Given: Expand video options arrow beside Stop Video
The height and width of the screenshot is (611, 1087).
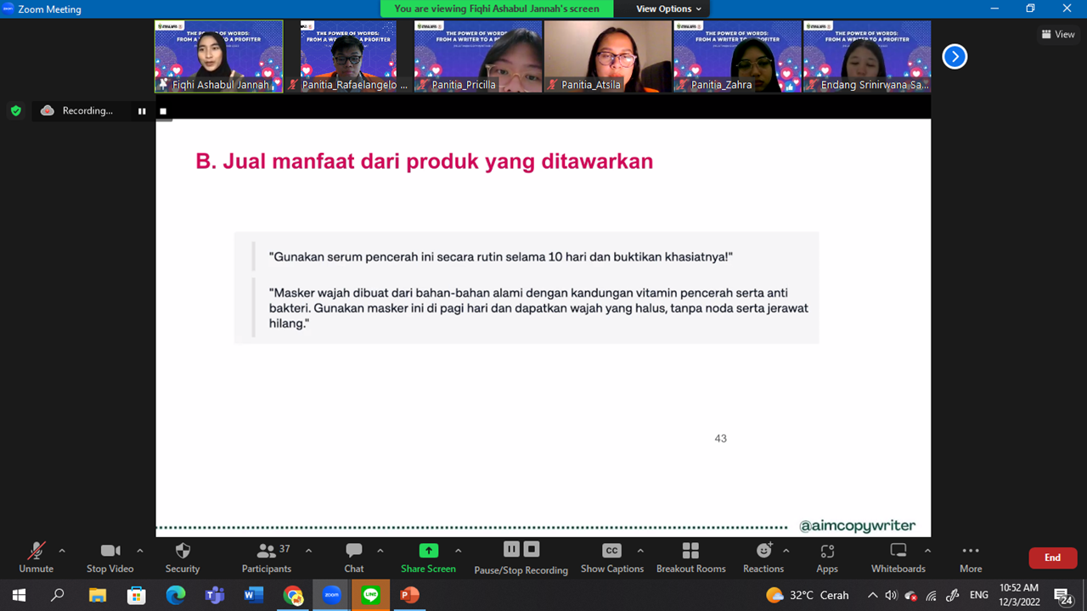Looking at the screenshot, I should coord(140,551).
